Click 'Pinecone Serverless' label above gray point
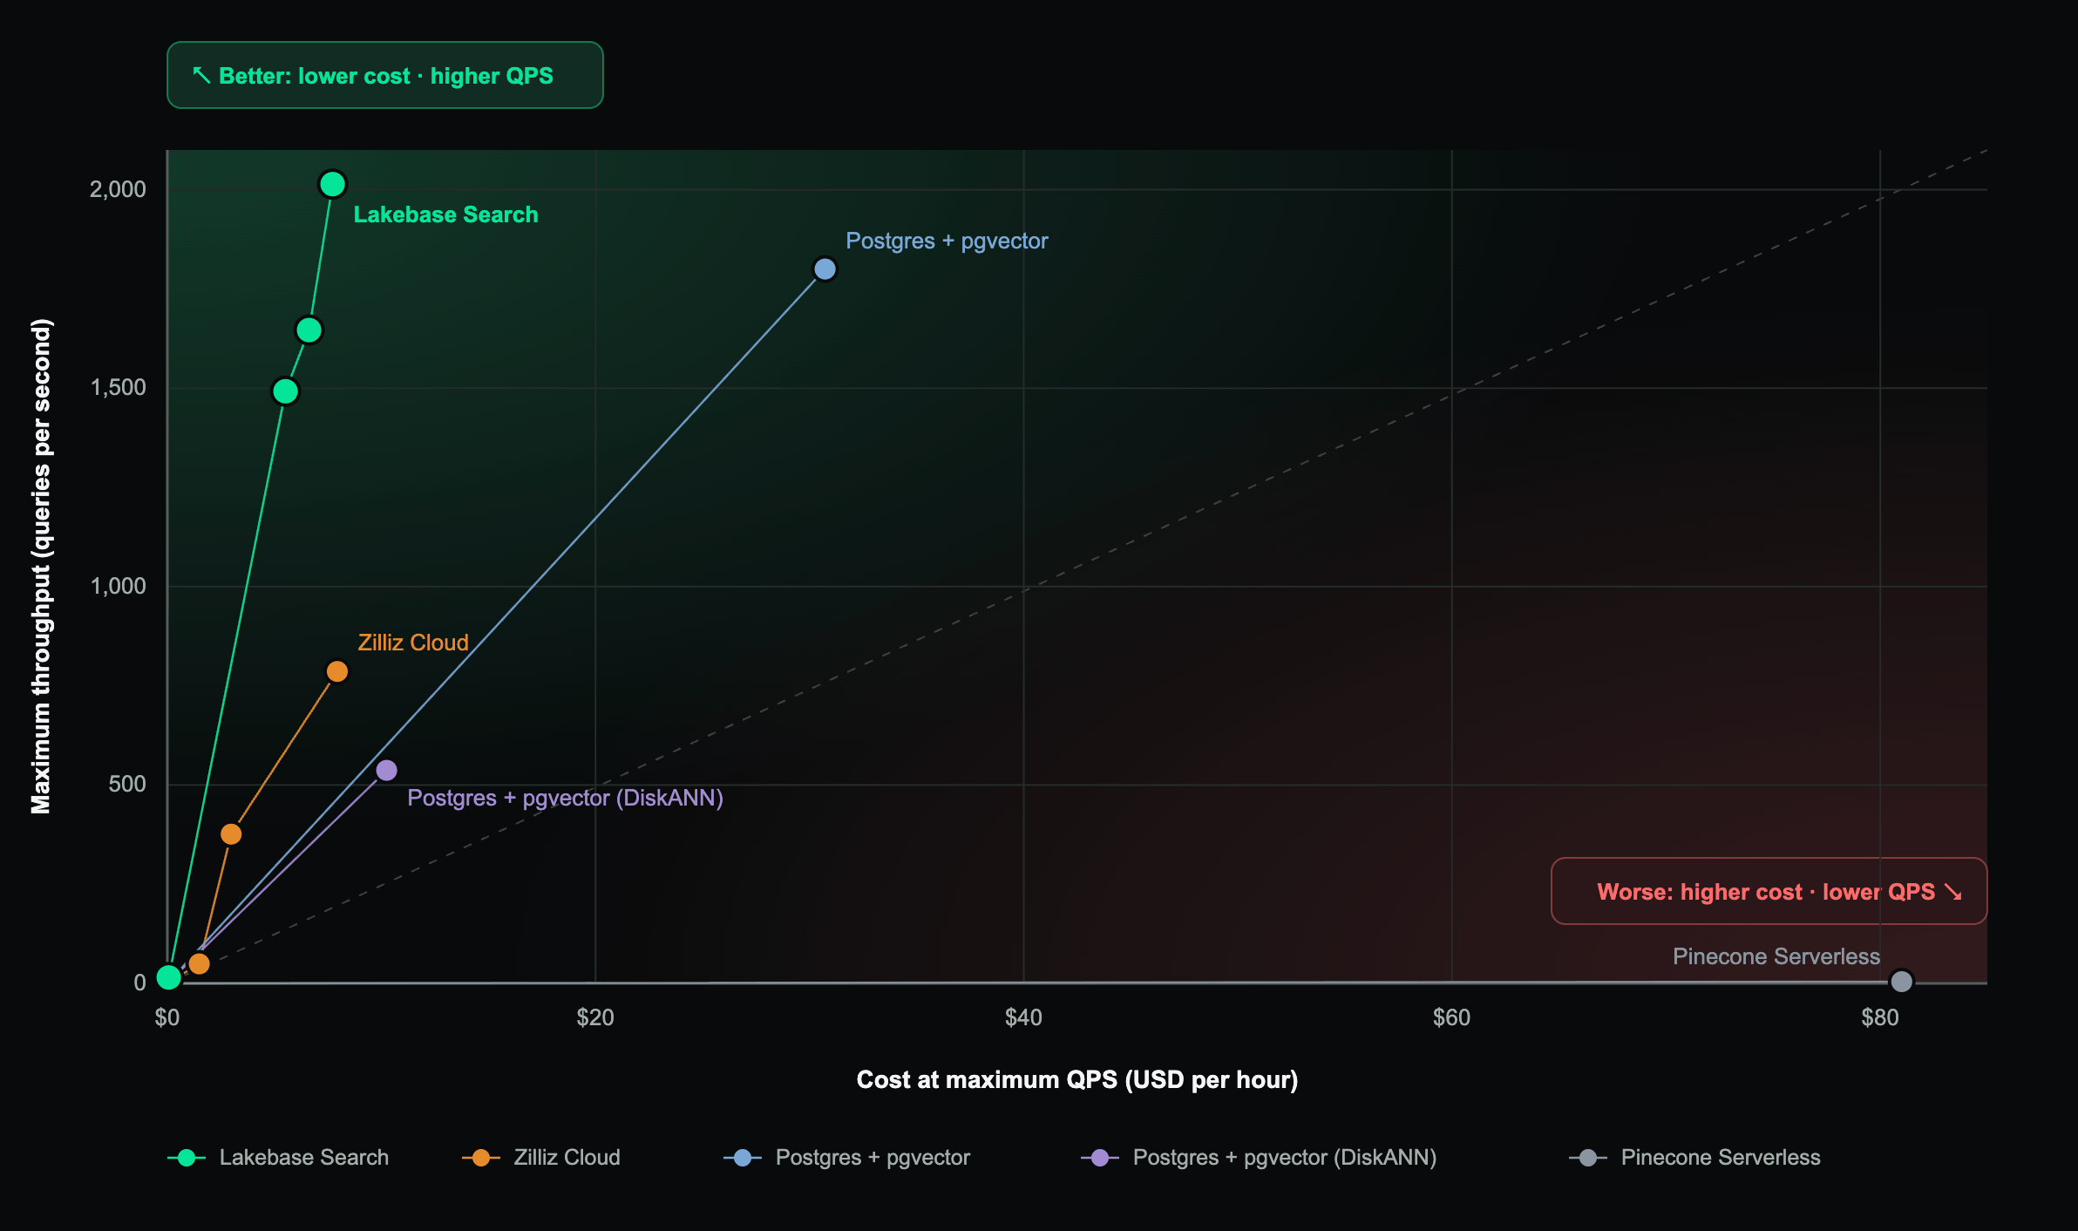 point(1776,956)
